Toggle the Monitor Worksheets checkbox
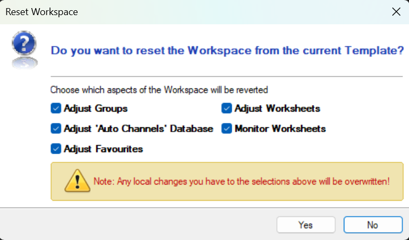Viewport: 409px width, 240px height. point(226,129)
